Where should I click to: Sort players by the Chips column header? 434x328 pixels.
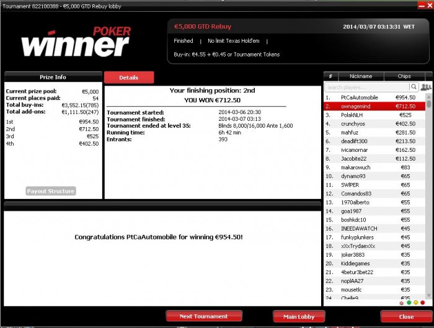(x=404, y=76)
